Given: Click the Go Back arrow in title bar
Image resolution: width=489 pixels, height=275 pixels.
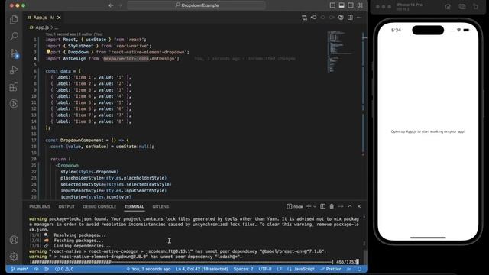Looking at the screenshot, I should pos(111,5).
